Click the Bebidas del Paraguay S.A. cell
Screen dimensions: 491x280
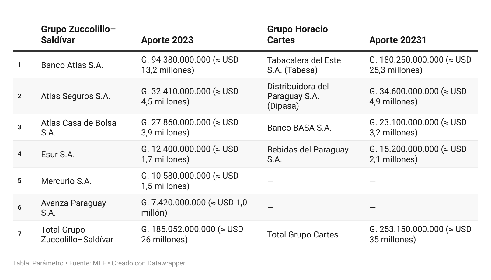tap(308, 154)
